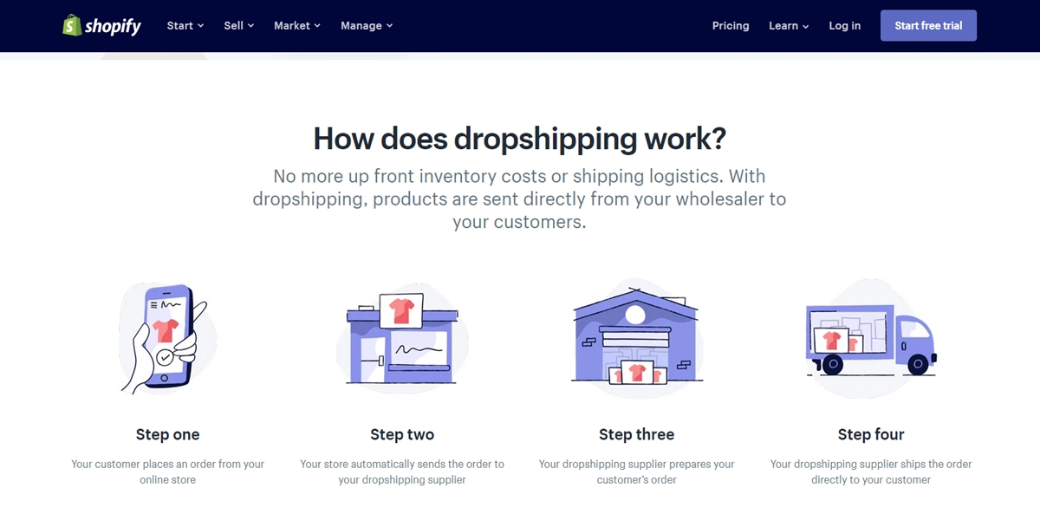This screenshot has height=527, width=1040.
Task: Open the Log in link
Action: 845,26
